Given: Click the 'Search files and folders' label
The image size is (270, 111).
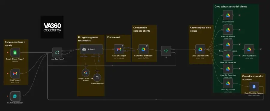Looking at the screenshot, I should (143, 56).
